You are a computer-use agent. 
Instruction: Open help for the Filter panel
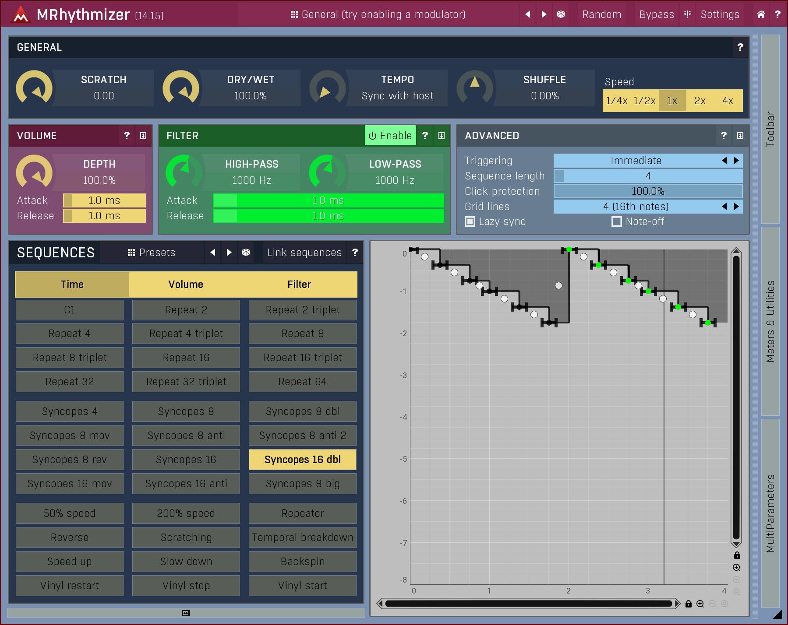click(425, 136)
